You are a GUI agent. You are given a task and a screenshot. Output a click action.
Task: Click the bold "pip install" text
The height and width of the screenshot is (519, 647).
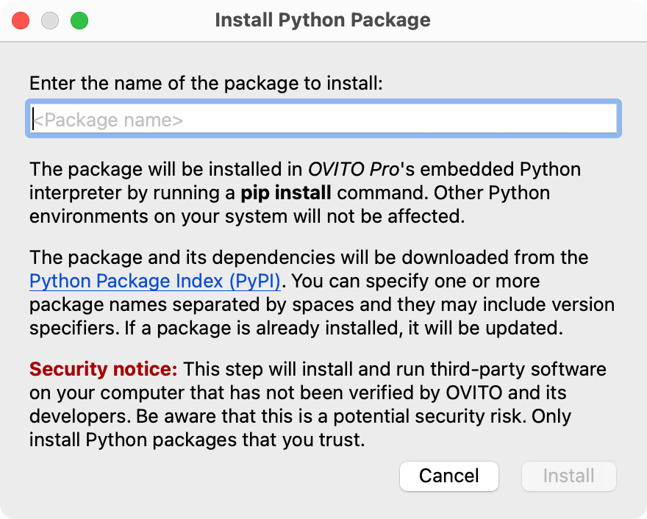[286, 193]
